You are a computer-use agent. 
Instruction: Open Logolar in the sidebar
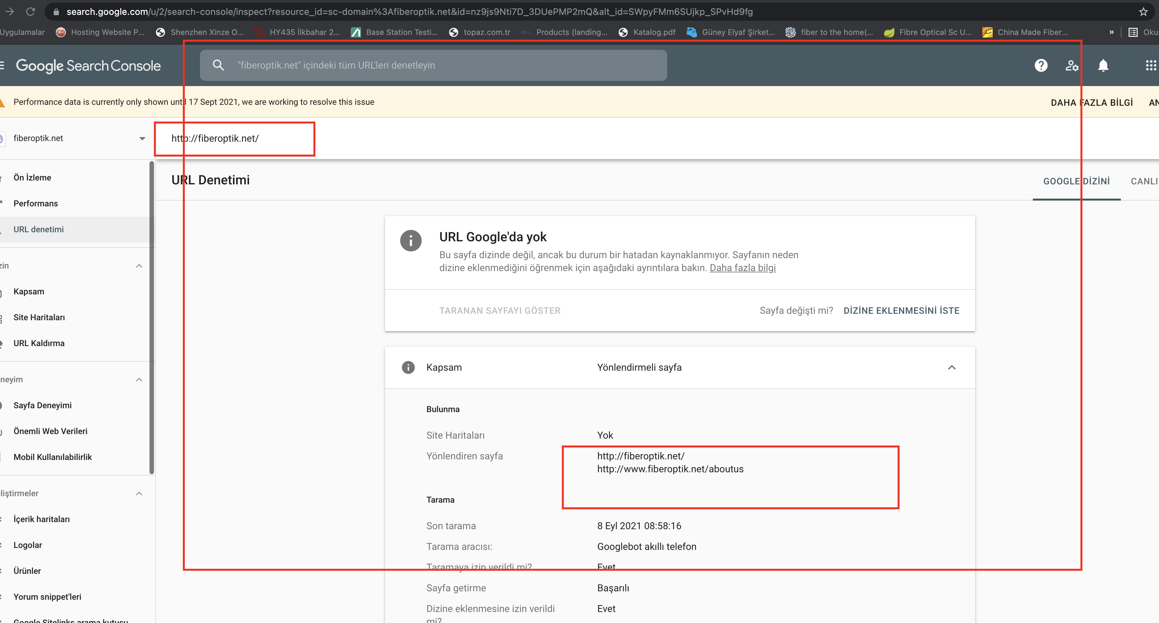pyautogui.click(x=28, y=545)
